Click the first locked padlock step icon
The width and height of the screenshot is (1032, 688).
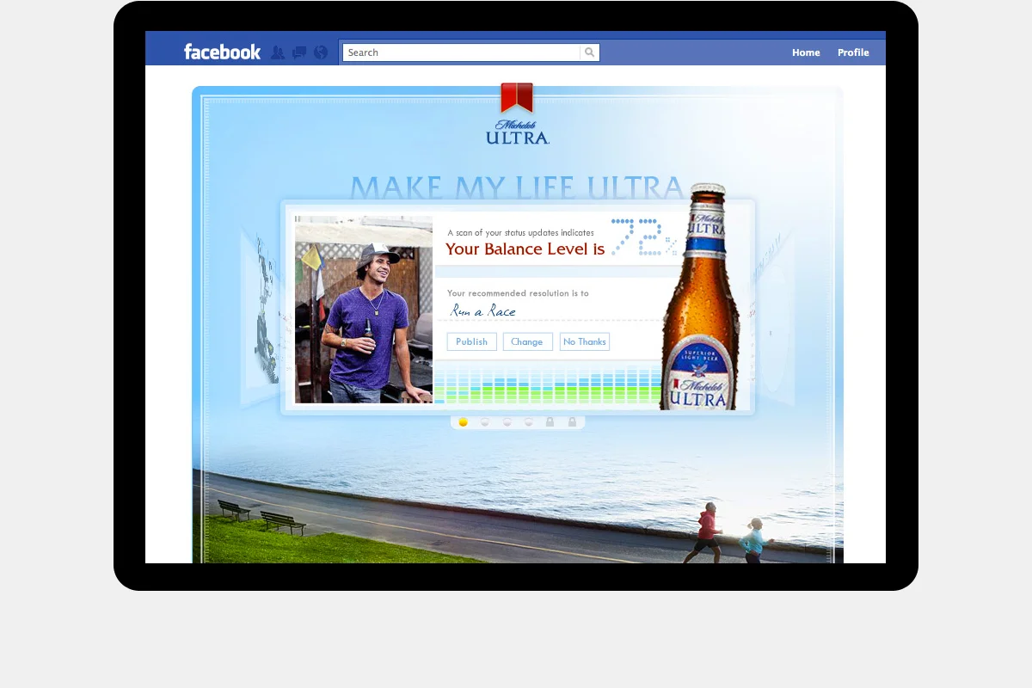pos(550,422)
